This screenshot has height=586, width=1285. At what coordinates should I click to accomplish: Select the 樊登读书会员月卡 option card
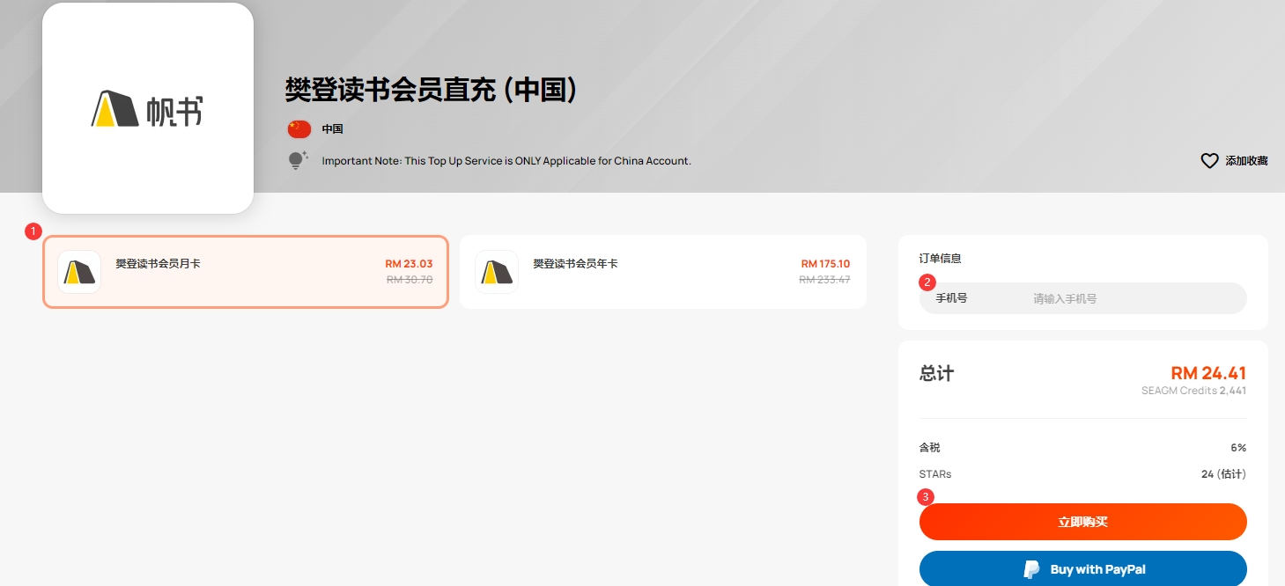click(246, 272)
